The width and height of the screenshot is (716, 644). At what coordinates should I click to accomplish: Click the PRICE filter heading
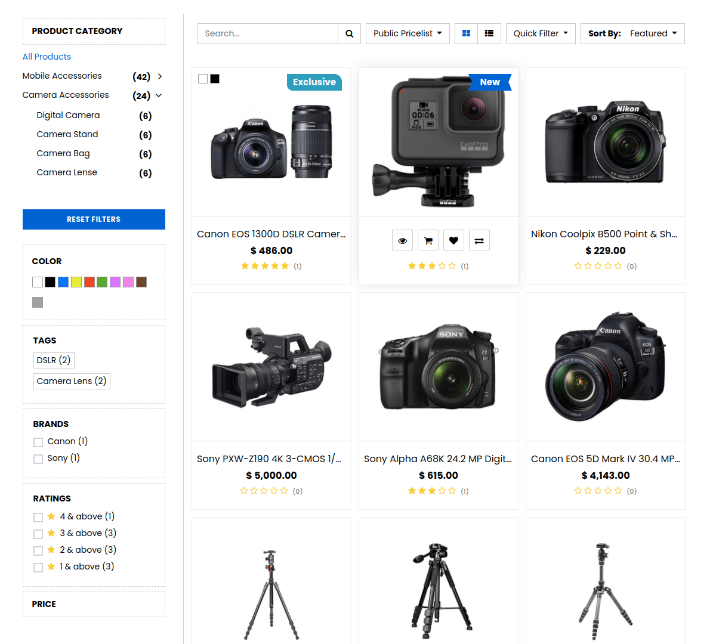44,604
